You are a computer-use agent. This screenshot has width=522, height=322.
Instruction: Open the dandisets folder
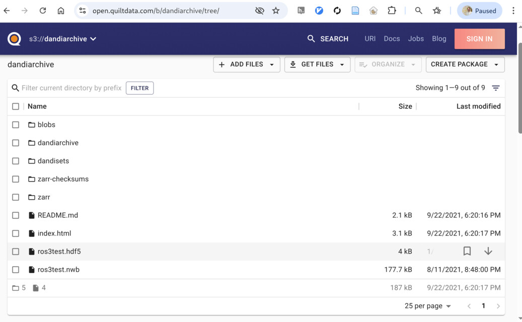point(53,161)
